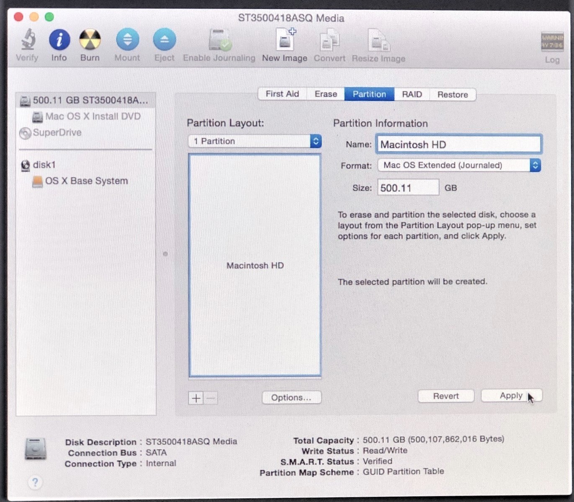Add a partition with the plus button
Viewport: 574px width, 502px height.
(196, 398)
